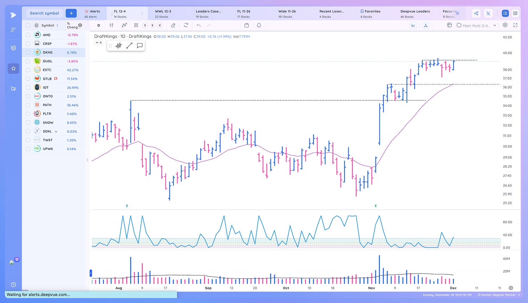
Task: Open the watchlist table settings gear
Action: click(36, 25)
